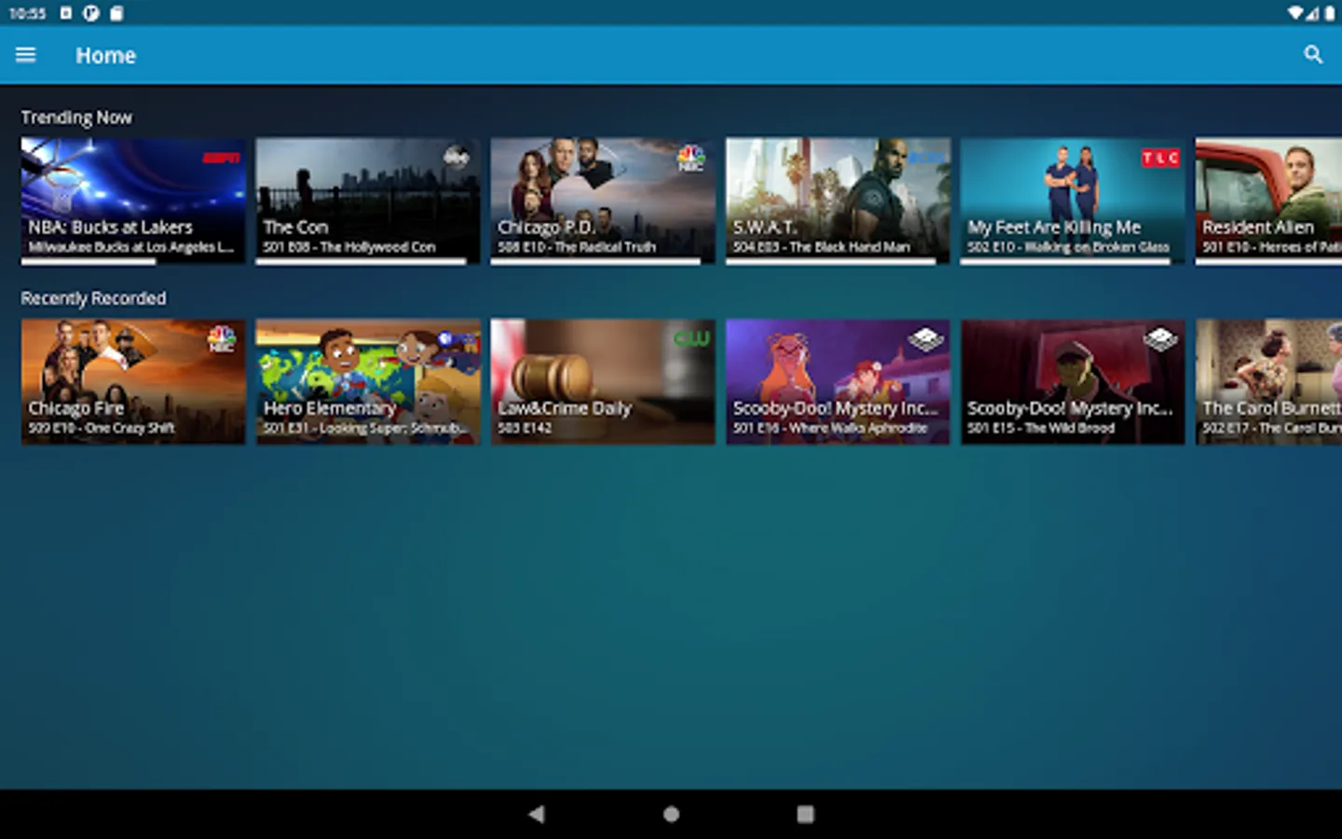Open the Law&Crime Daily recording
The width and height of the screenshot is (1342, 839).
[x=603, y=381]
